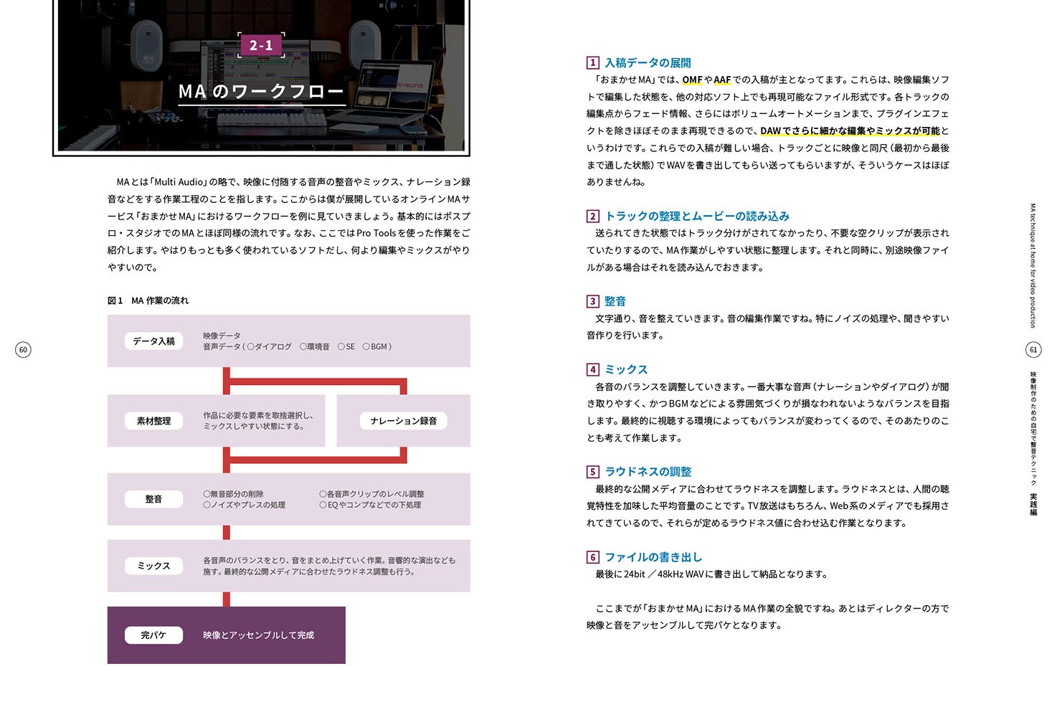
Task: Click the boxed number 1 heading icon
Action: 592,63
